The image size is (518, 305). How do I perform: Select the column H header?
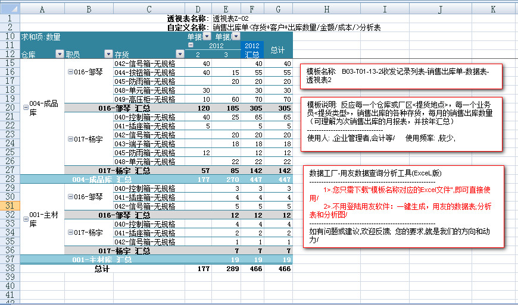(x=327, y=10)
